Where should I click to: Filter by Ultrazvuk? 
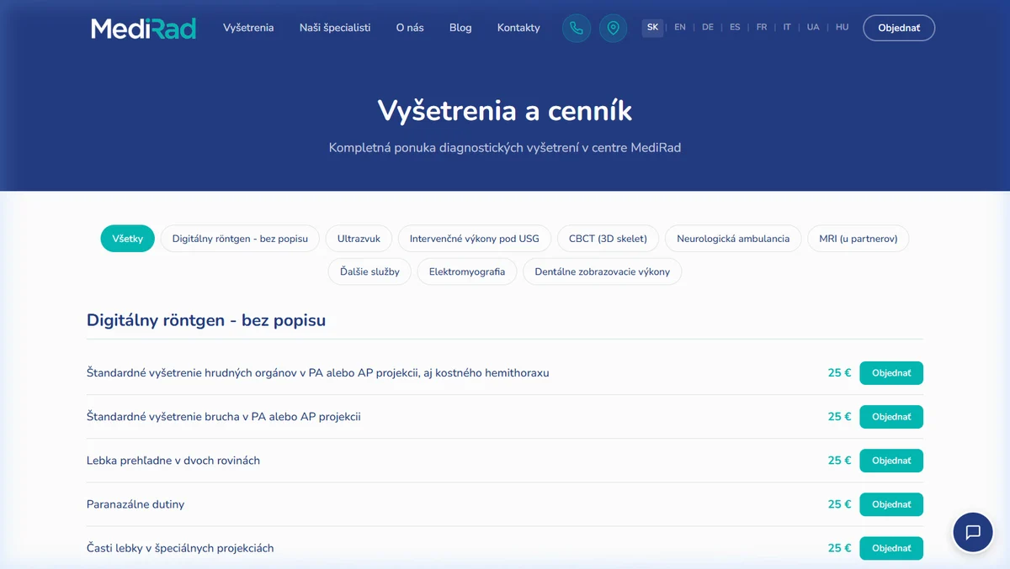359,239
